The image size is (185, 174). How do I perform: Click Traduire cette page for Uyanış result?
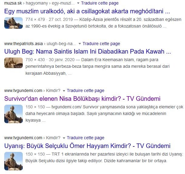click(86, 138)
